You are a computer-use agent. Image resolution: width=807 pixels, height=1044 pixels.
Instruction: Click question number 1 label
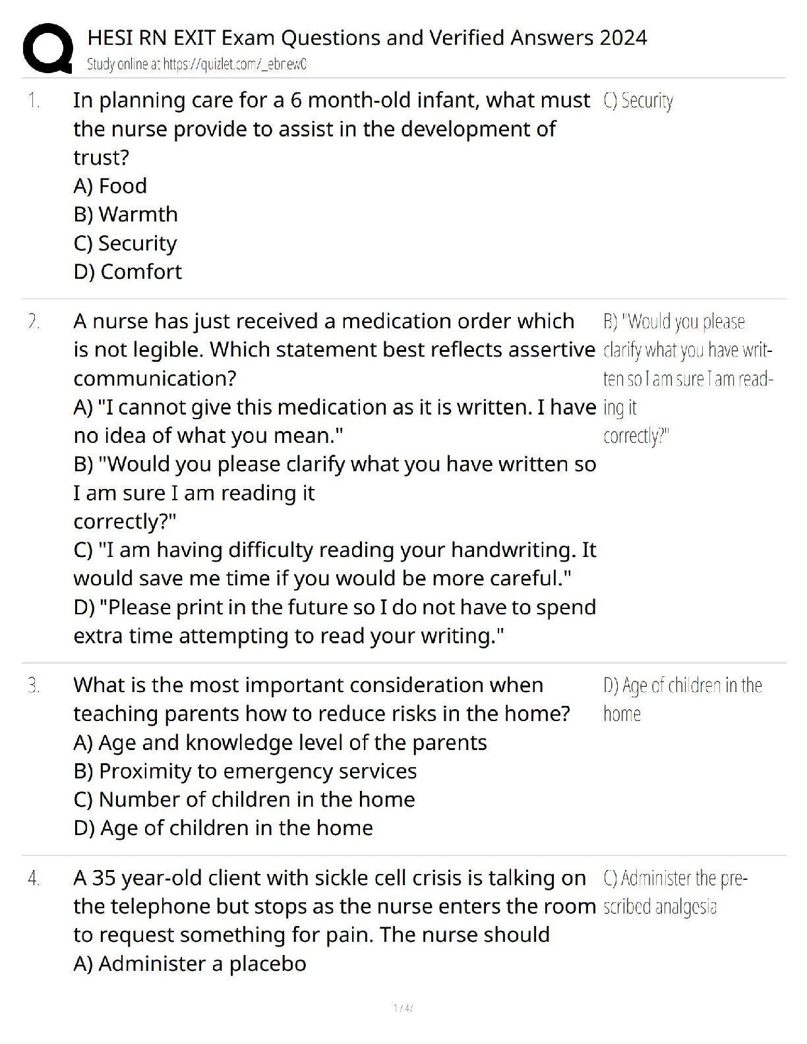click(x=34, y=101)
